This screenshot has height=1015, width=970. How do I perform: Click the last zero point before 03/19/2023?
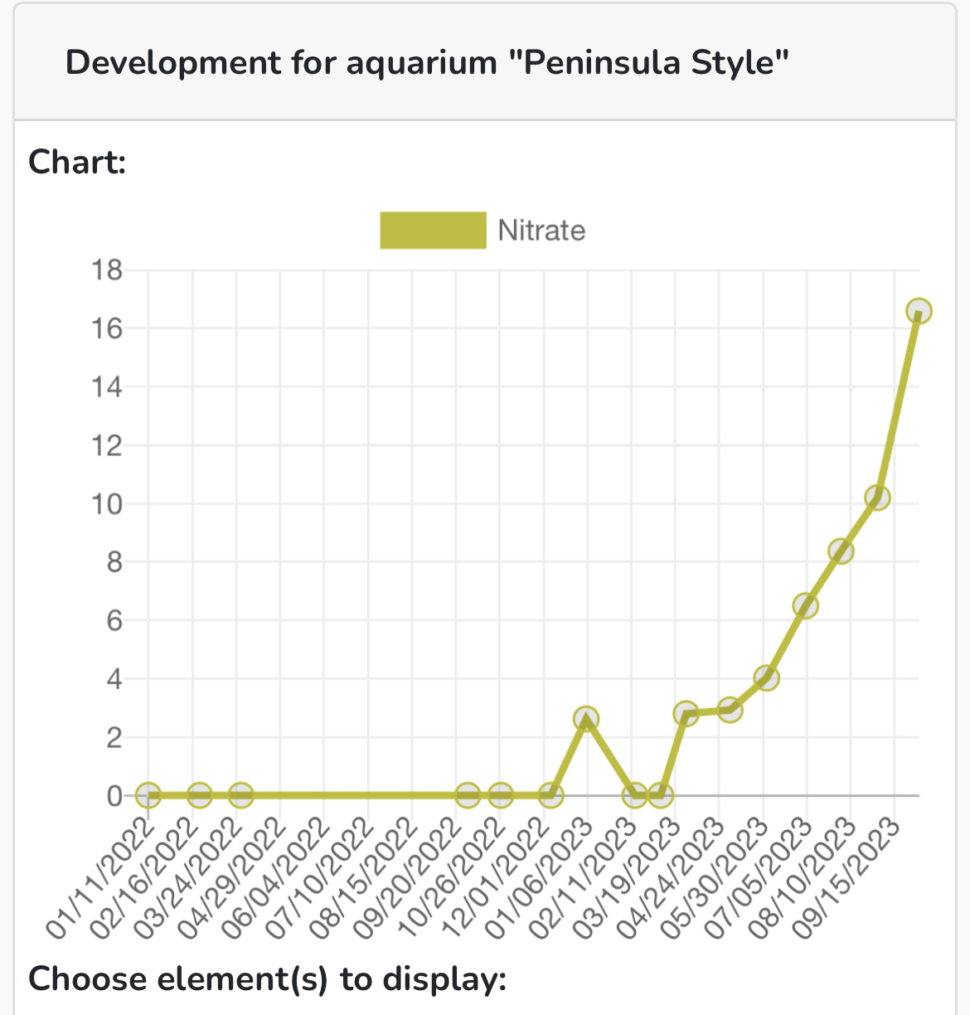[x=660, y=796]
